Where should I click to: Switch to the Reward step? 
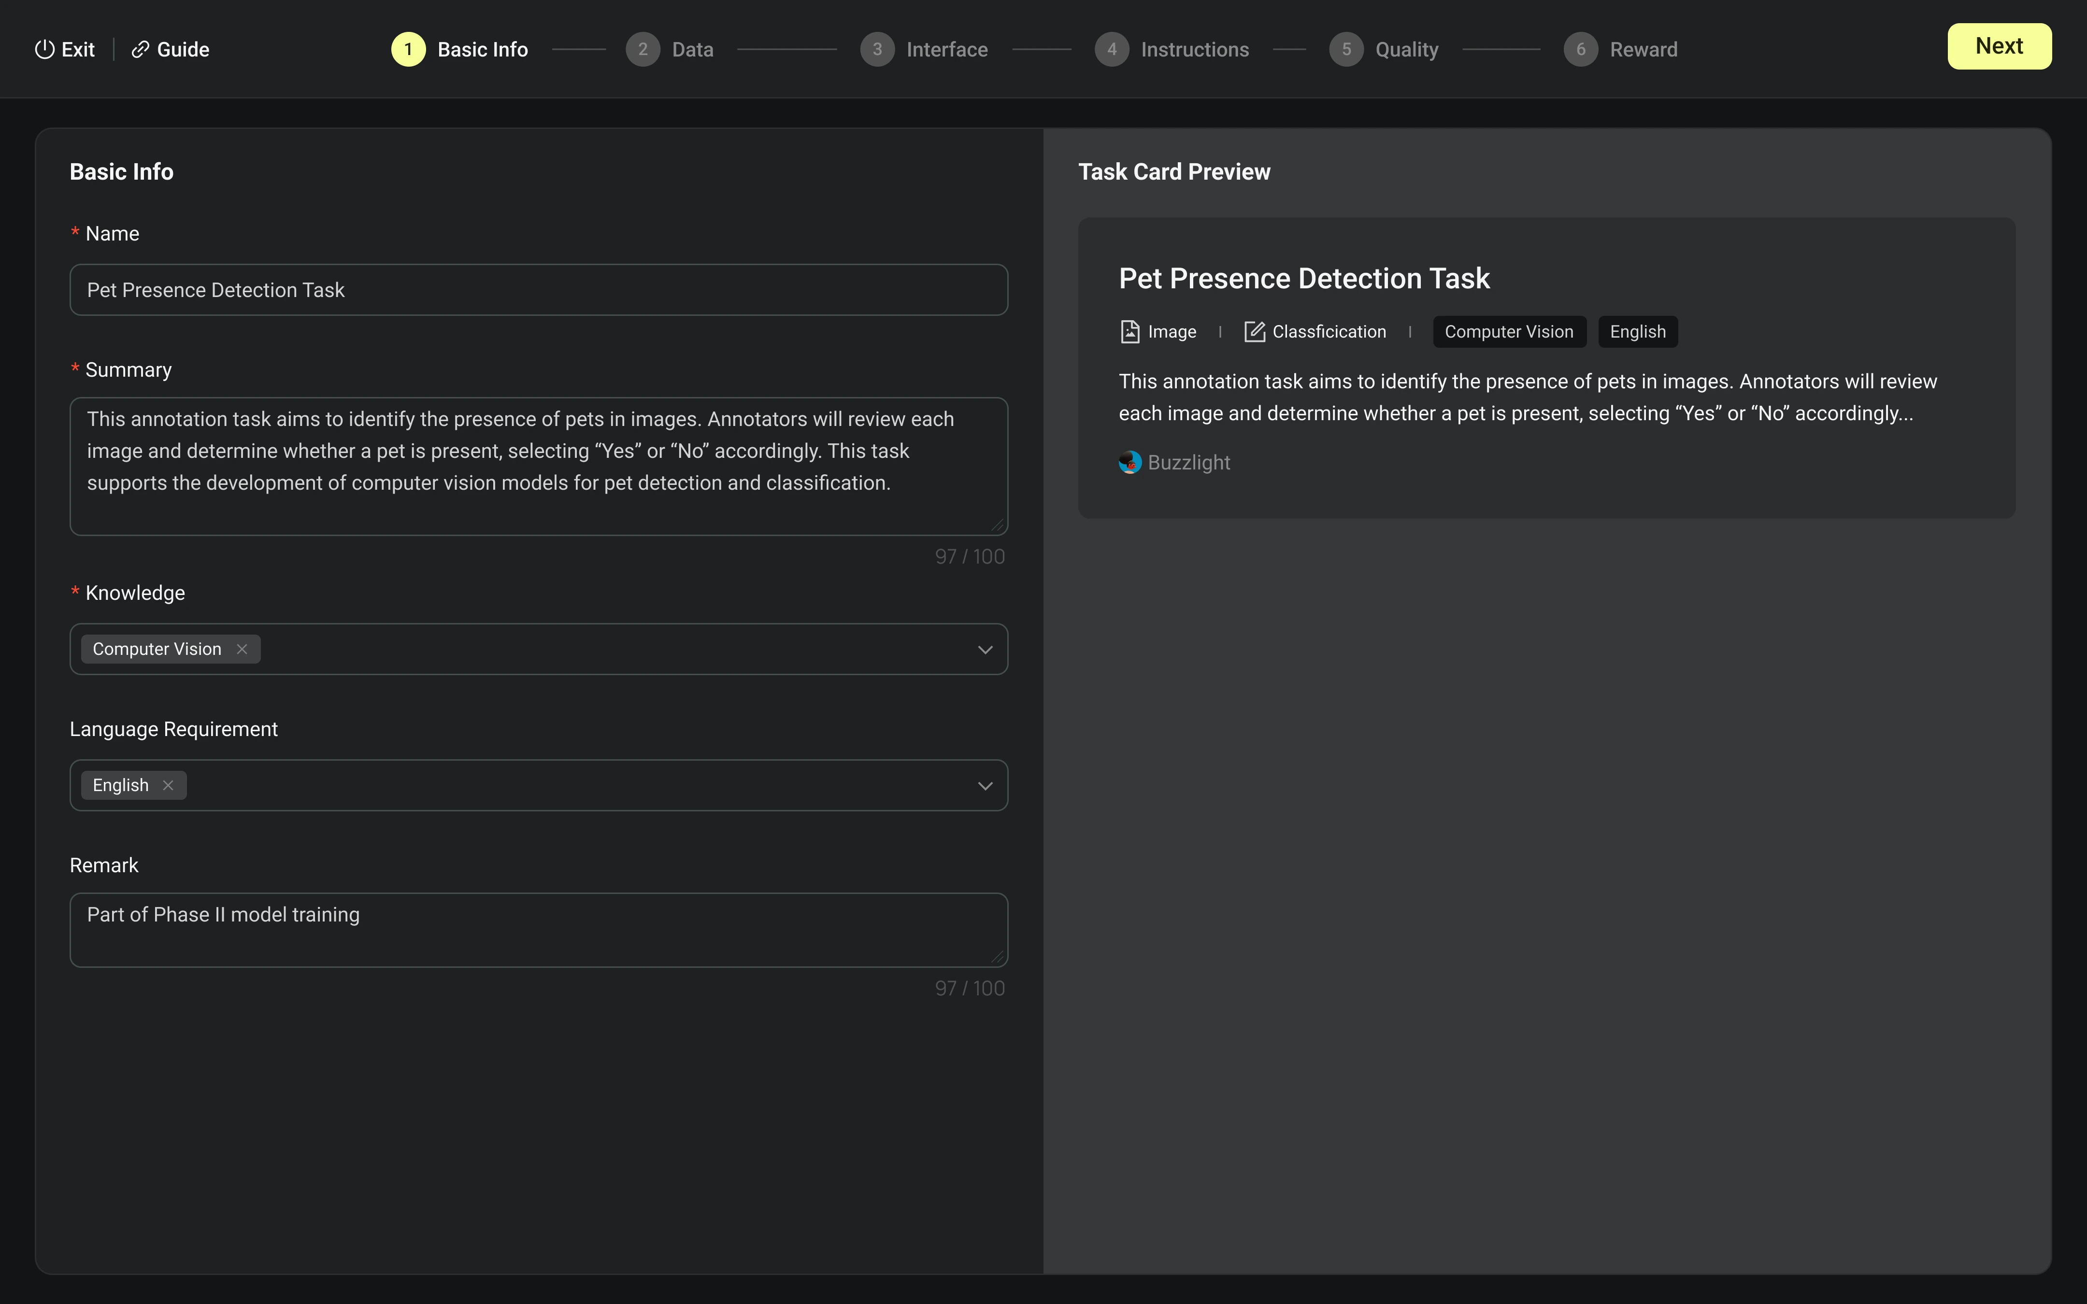coord(1621,49)
